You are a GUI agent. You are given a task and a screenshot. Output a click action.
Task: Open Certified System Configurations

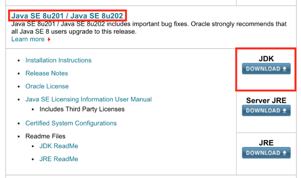[71, 123]
